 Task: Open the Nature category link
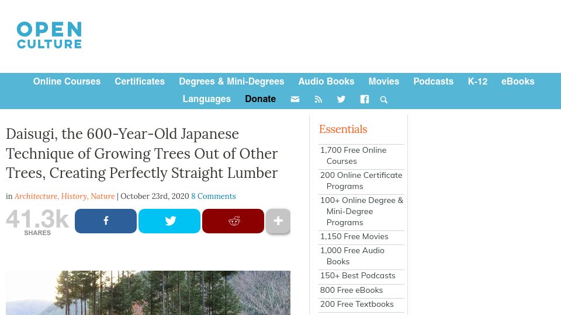pos(103,196)
